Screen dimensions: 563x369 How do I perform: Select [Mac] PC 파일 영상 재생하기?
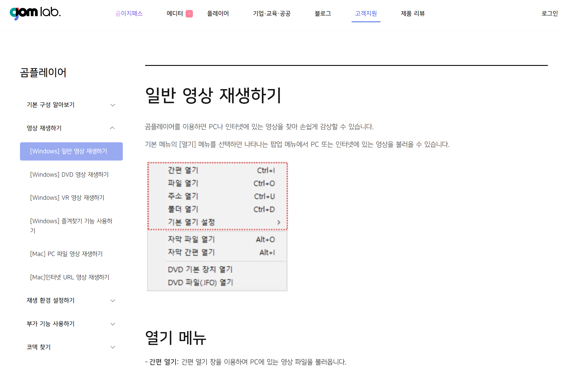pos(66,254)
